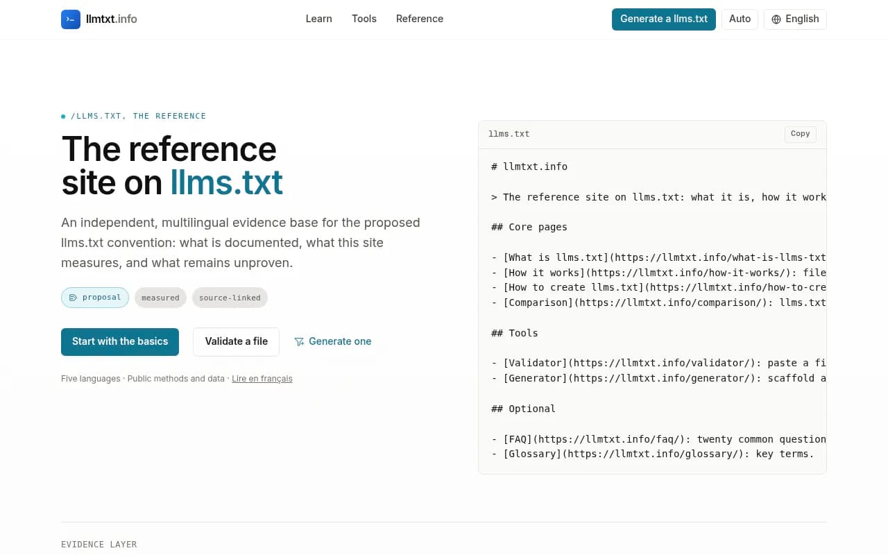Click the measured badge

coord(160,298)
